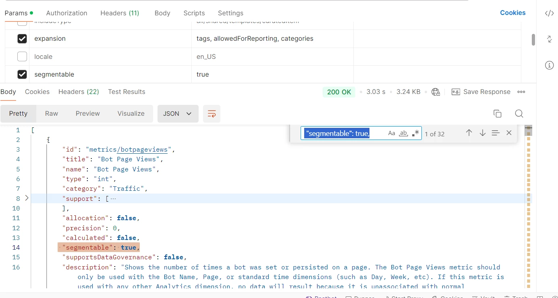Open the code snippet panel icon

coord(549,13)
